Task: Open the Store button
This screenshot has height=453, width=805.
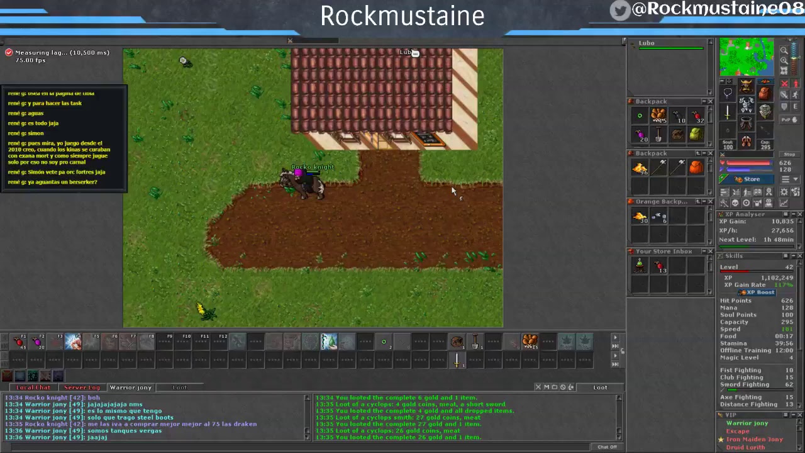Action: click(x=747, y=179)
